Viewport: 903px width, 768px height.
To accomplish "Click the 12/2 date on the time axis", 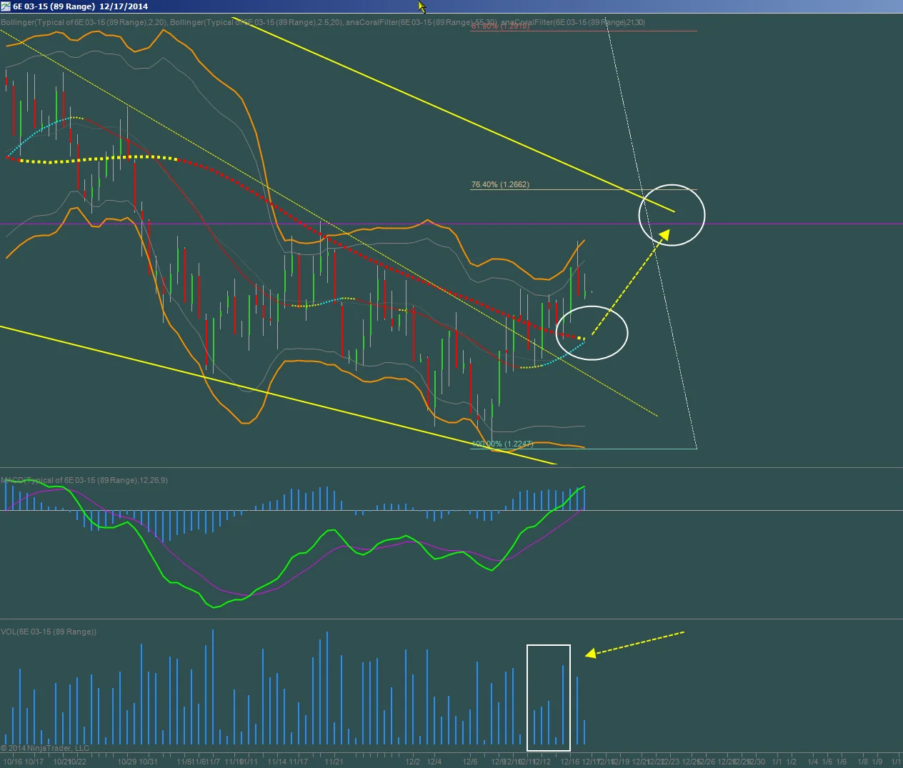I will point(414,762).
